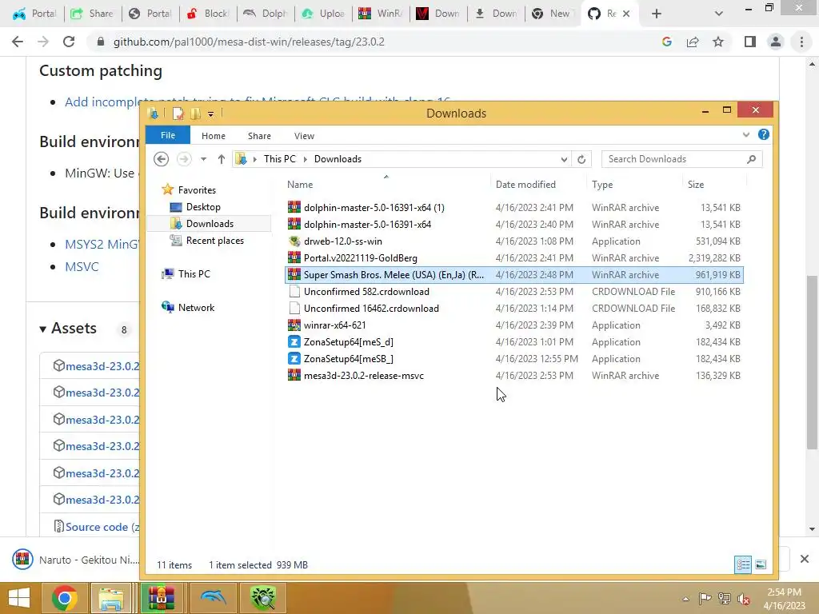The width and height of the screenshot is (819, 614).
Task: Go forward in Downloads Explorer window
Action: tap(184, 159)
